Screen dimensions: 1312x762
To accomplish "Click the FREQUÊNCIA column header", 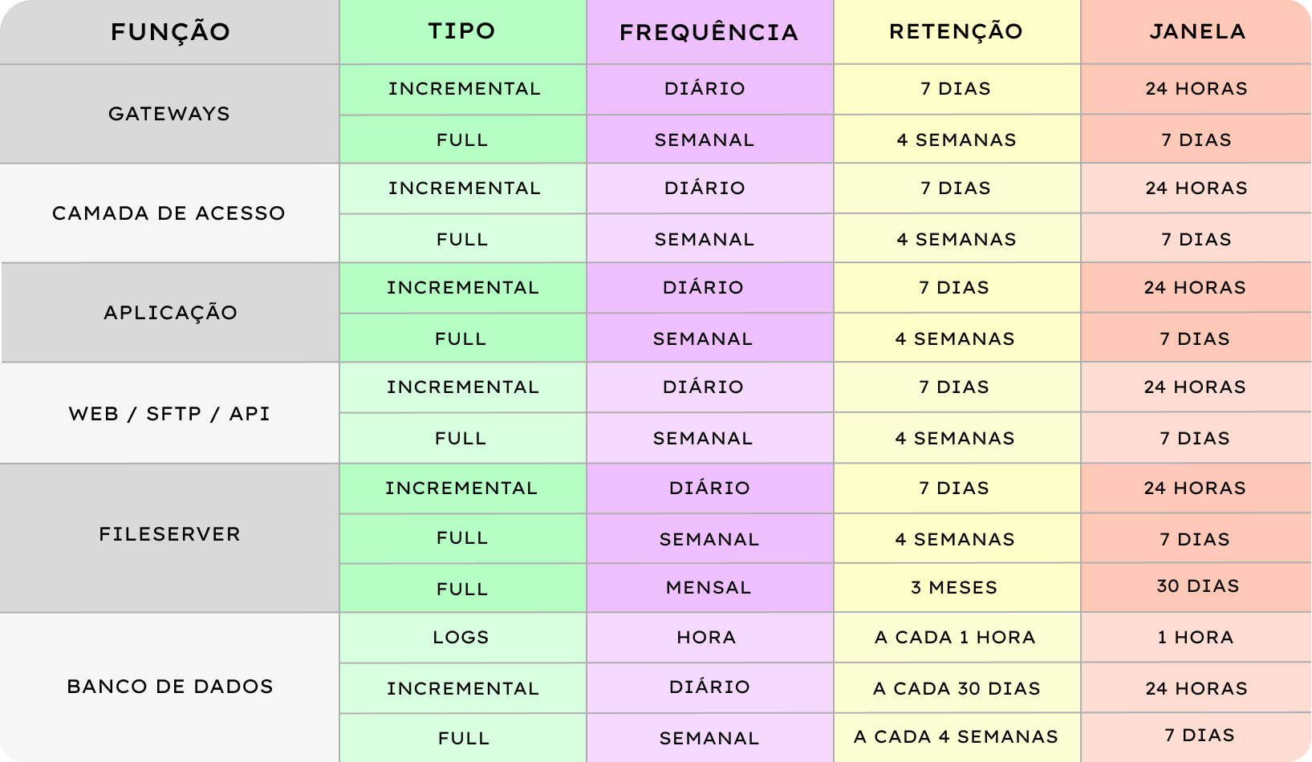I will [x=709, y=32].
